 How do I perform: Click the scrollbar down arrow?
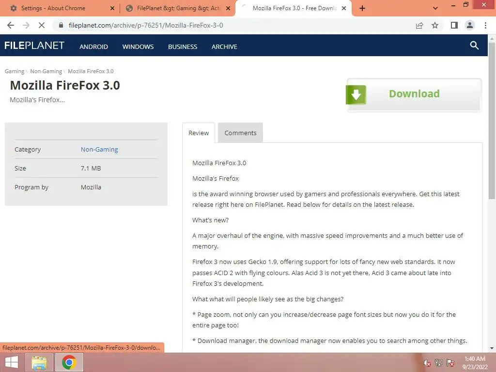pyautogui.click(x=492, y=348)
